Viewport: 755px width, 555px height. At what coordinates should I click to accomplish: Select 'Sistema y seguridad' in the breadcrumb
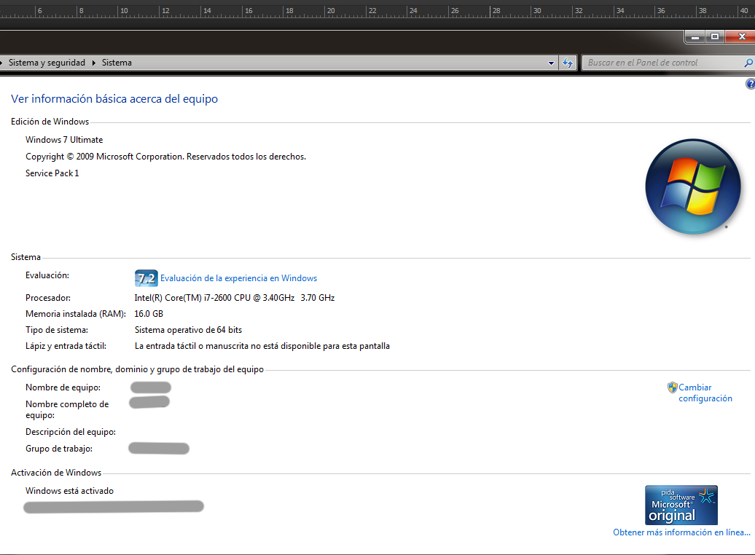[47, 63]
